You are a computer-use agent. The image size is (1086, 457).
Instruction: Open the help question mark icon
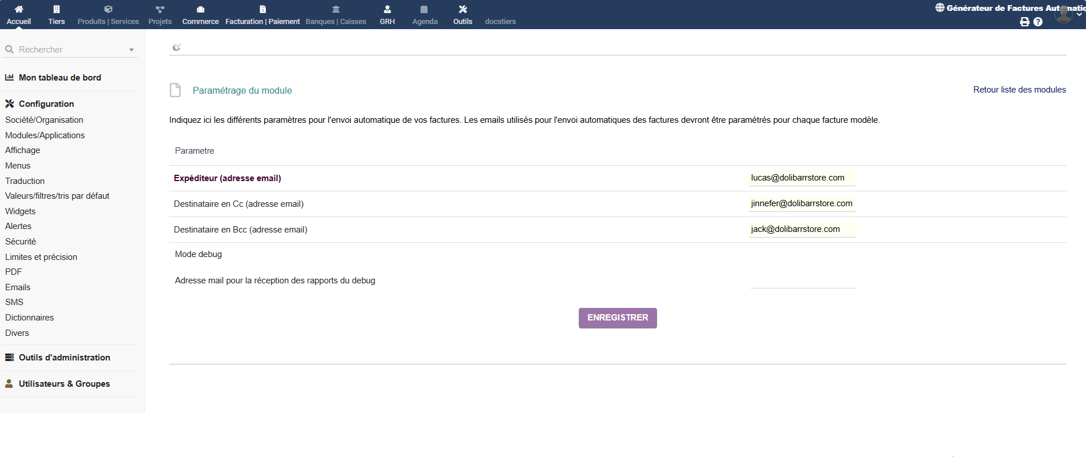pyautogui.click(x=1038, y=22)
